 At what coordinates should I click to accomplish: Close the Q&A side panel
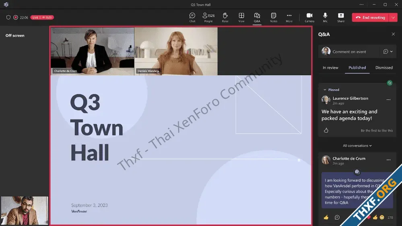(x=393, y=34)
